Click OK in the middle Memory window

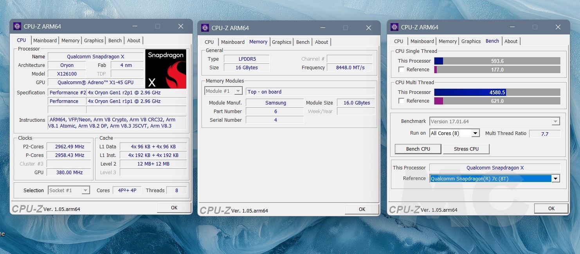[362, 209]
